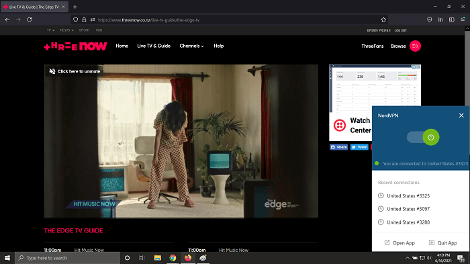Open Google Chrome from taskbar
470x264 pixels.
coord(173,258)
